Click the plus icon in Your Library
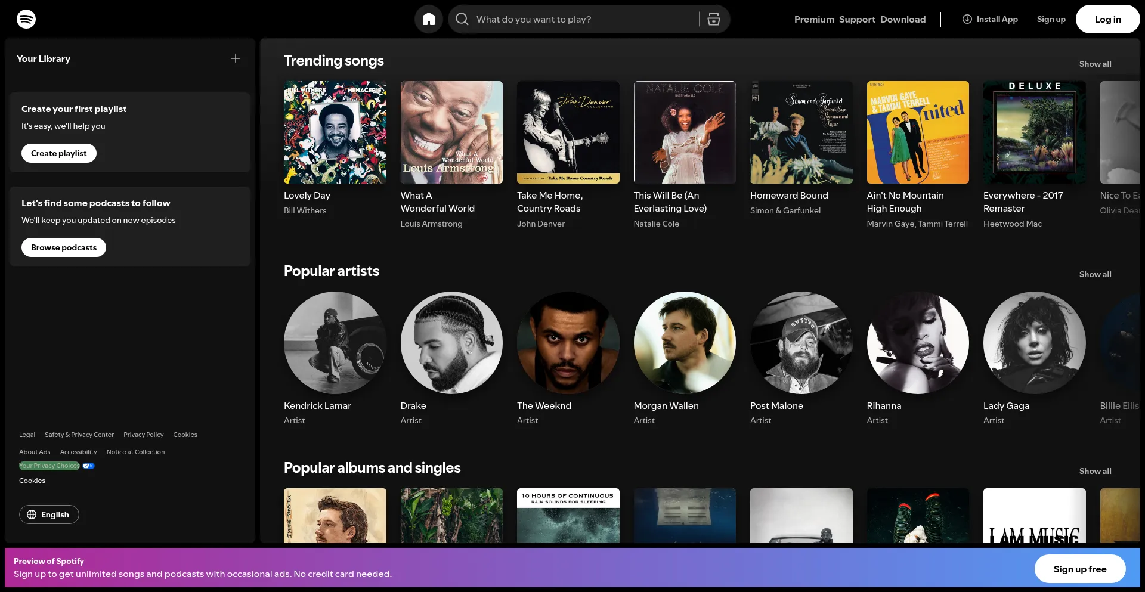Image resolution: width=1145 pixels, height=592 pixels. 236,58
